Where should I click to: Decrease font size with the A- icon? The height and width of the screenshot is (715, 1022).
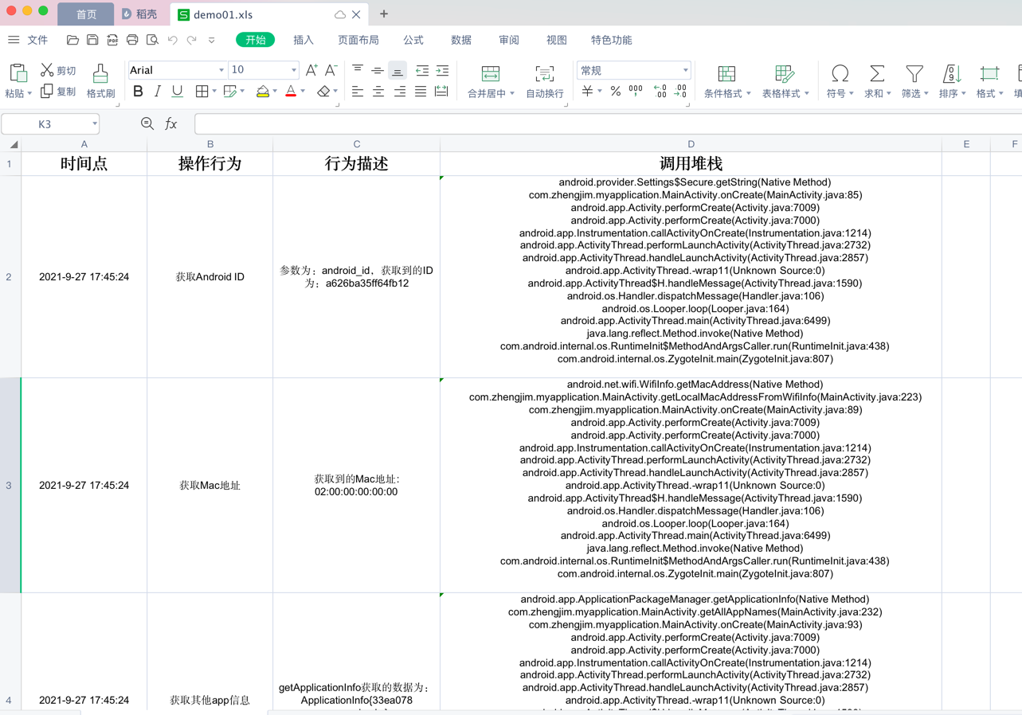pyautogui.click(x=331, y=70)
